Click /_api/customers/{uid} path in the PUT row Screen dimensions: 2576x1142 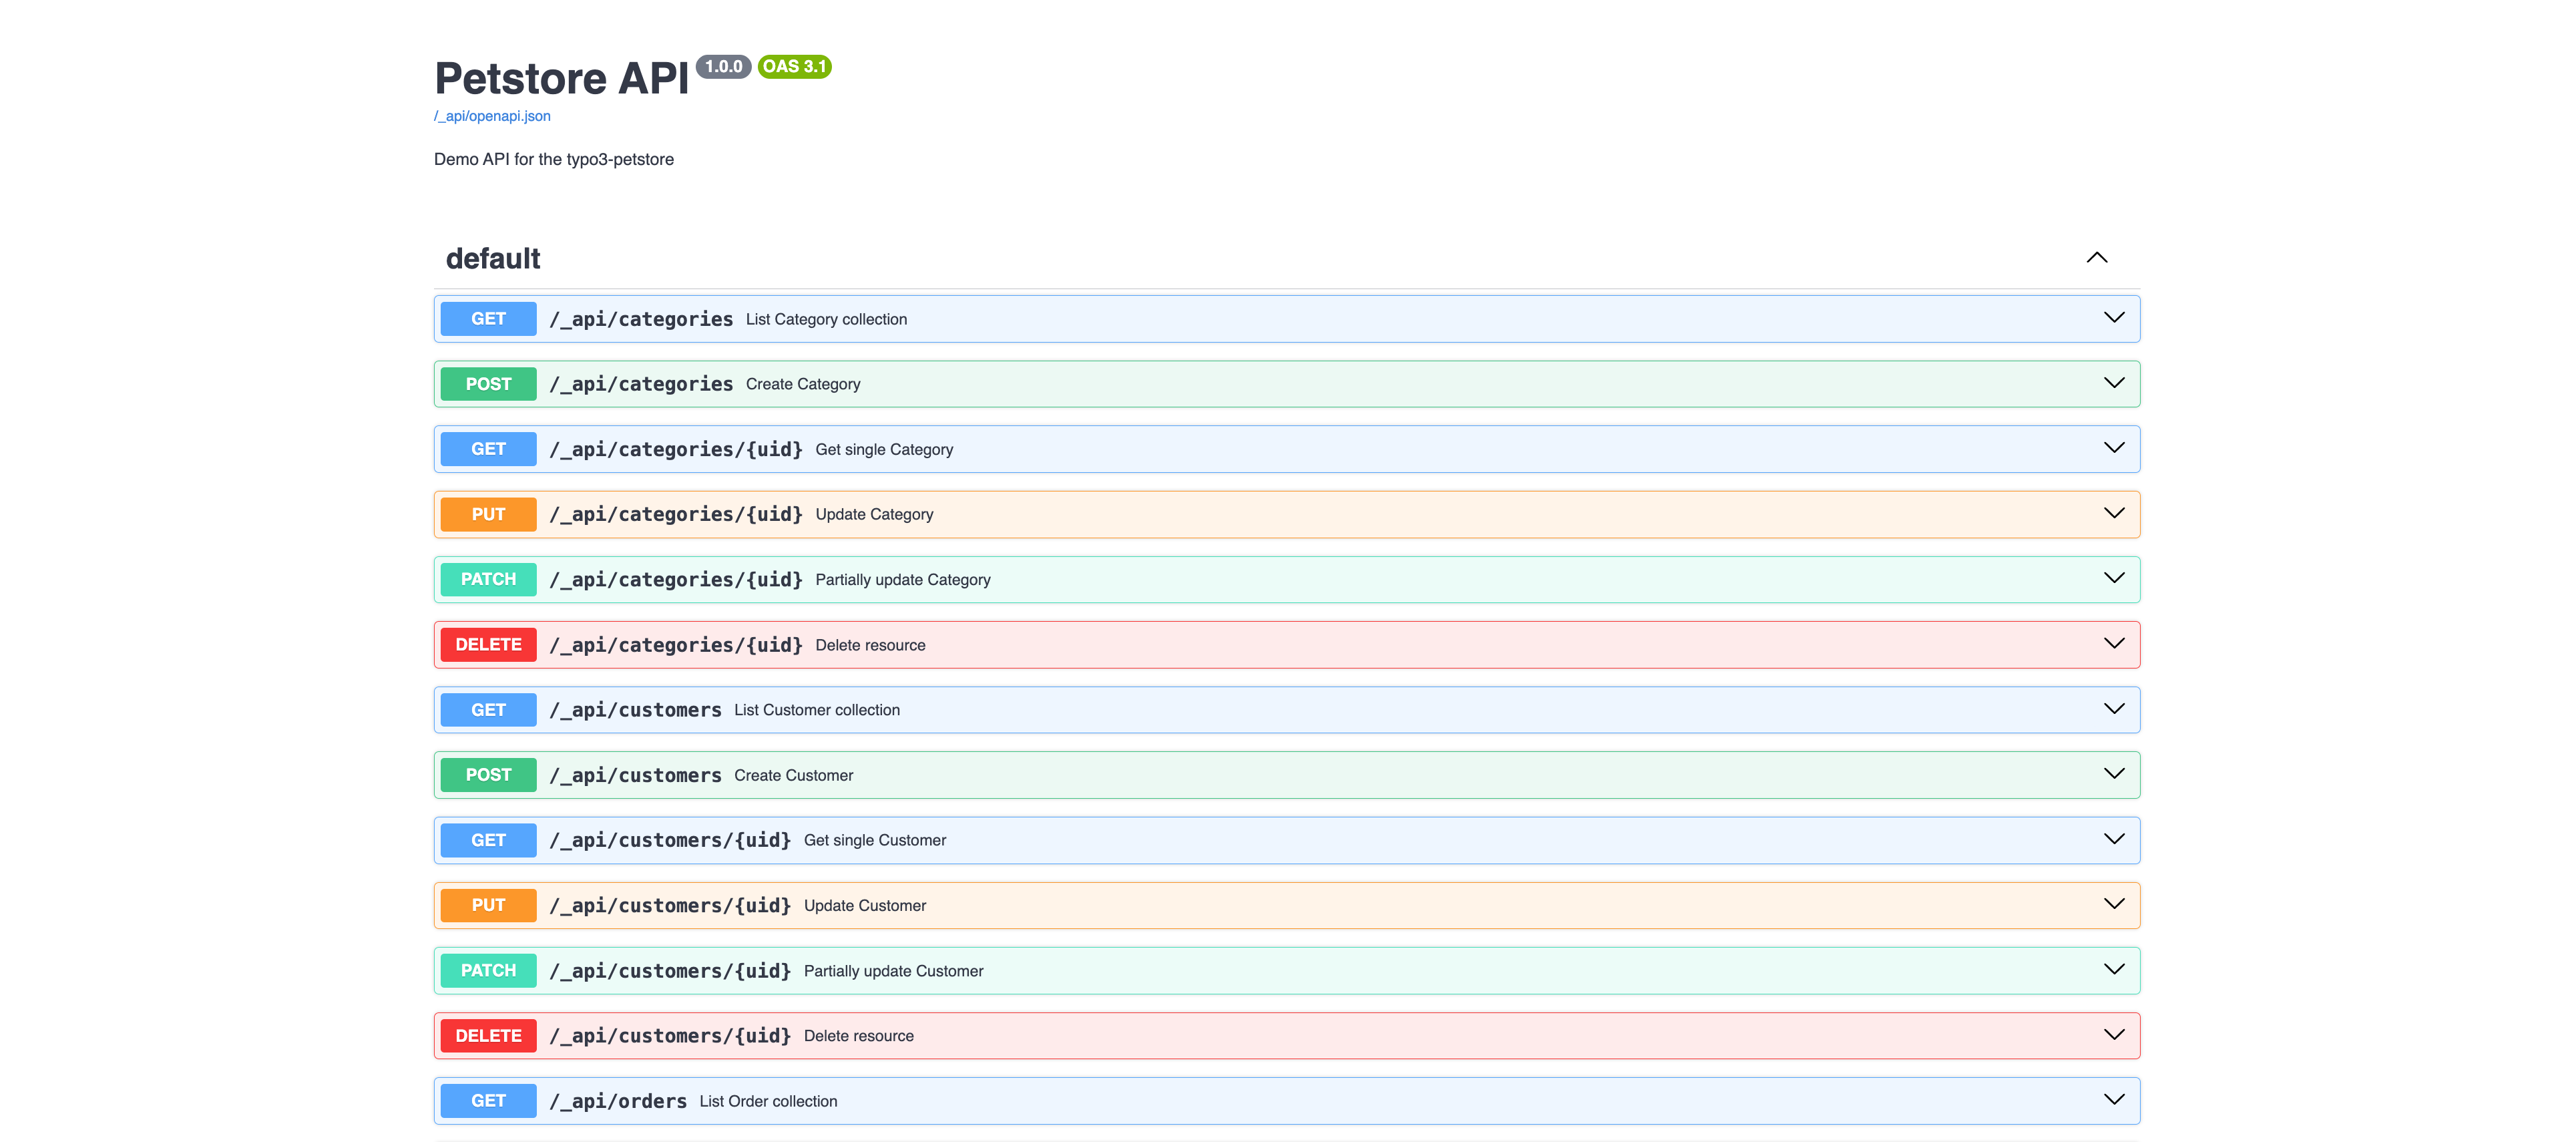pyautogui.click(x=670, y=905)
